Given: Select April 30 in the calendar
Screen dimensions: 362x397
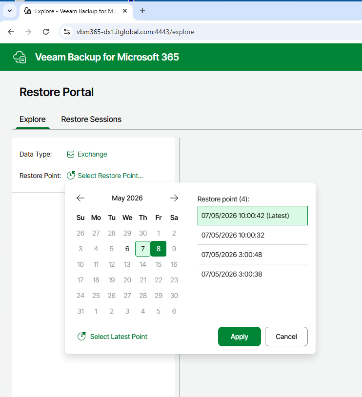Looking at the screenshot, I should pyautogui.click(x=143, y=233).
